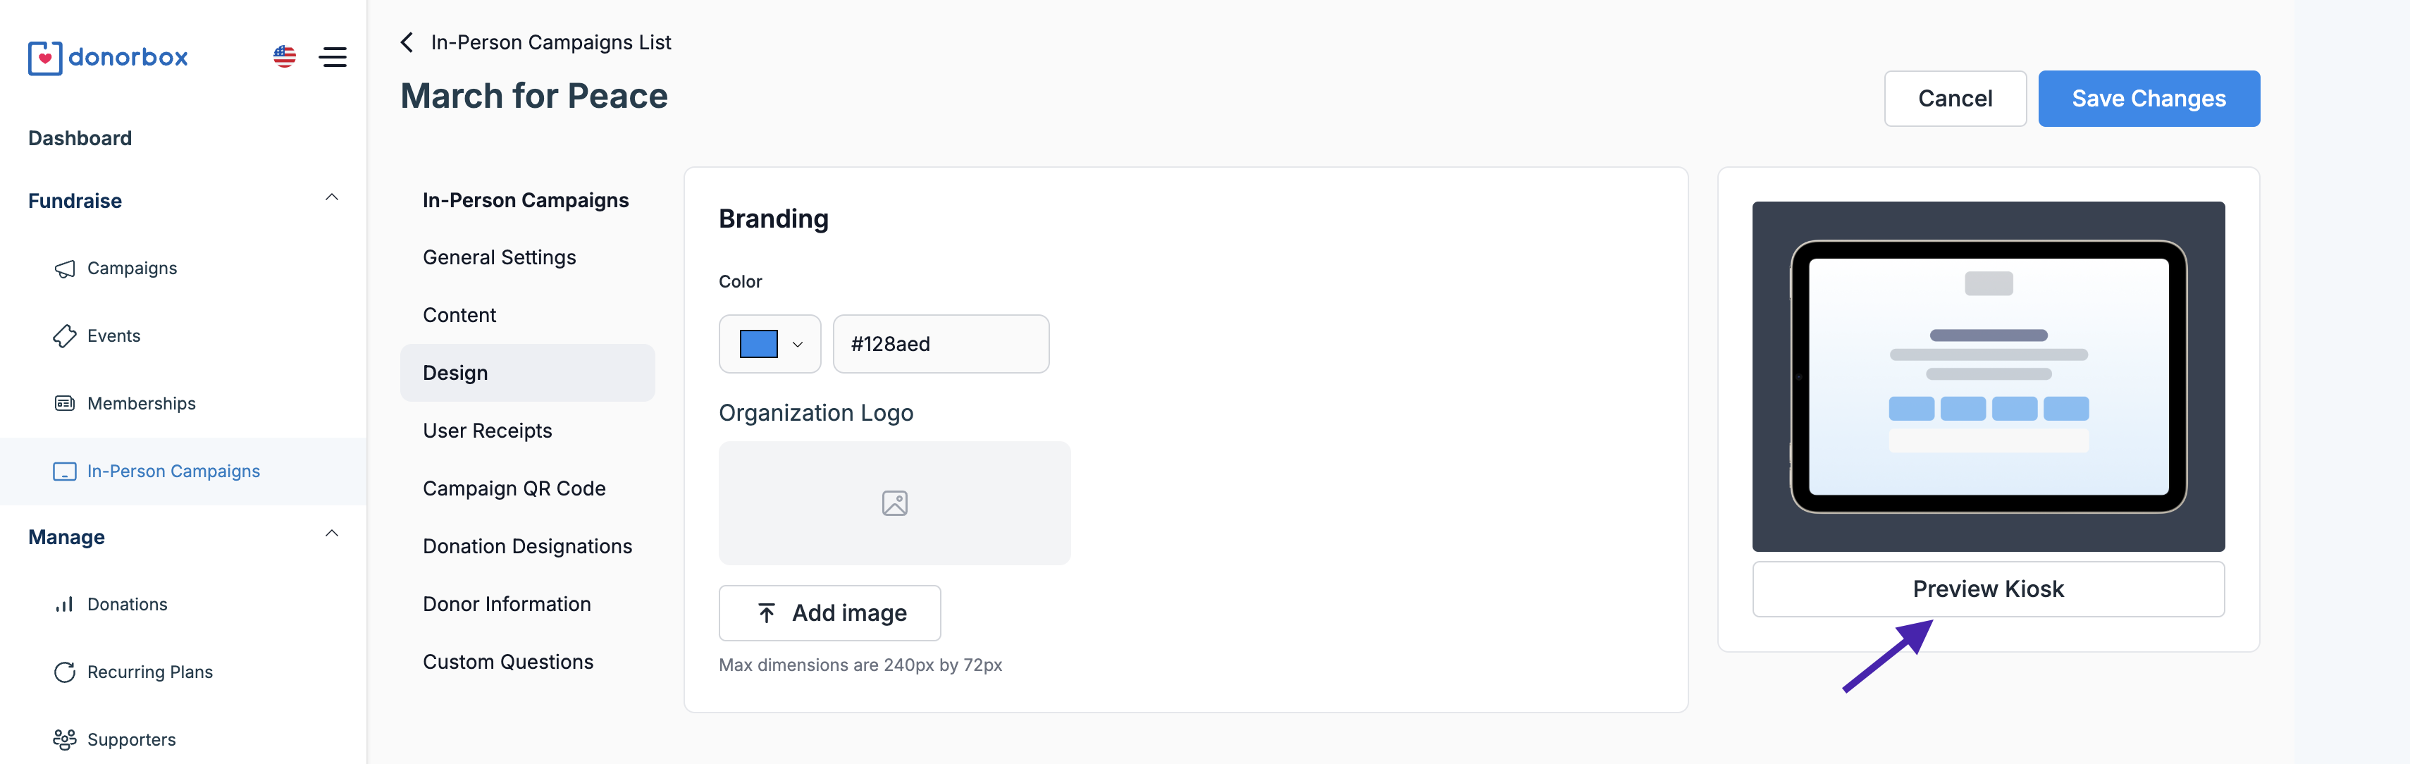2410x764 pixels.
Task: Open Campaigns megaphone icon in sidebar
Action: pos(65,269)
